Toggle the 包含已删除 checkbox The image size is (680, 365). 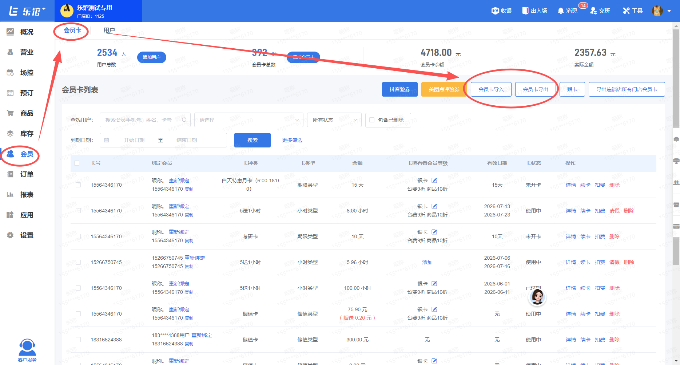tap(372, 120)
